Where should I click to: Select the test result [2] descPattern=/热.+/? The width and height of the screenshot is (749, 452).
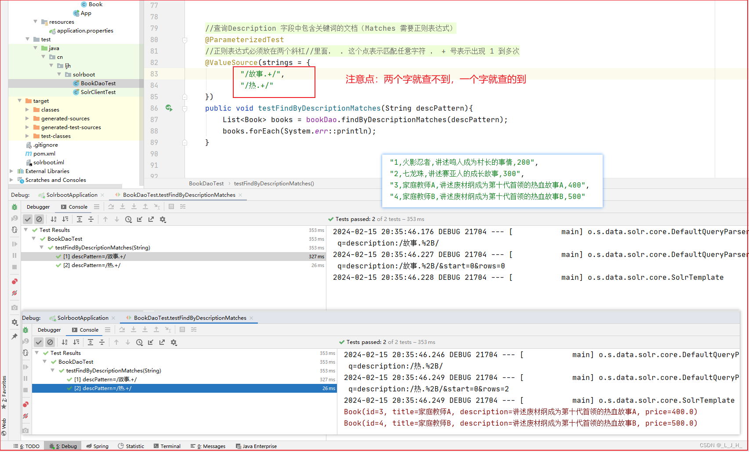(x=92, y=265)
